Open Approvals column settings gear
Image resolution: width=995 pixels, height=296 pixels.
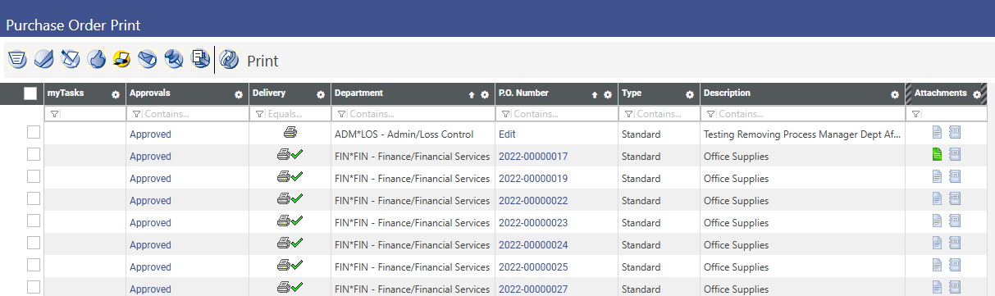(239, 94)
